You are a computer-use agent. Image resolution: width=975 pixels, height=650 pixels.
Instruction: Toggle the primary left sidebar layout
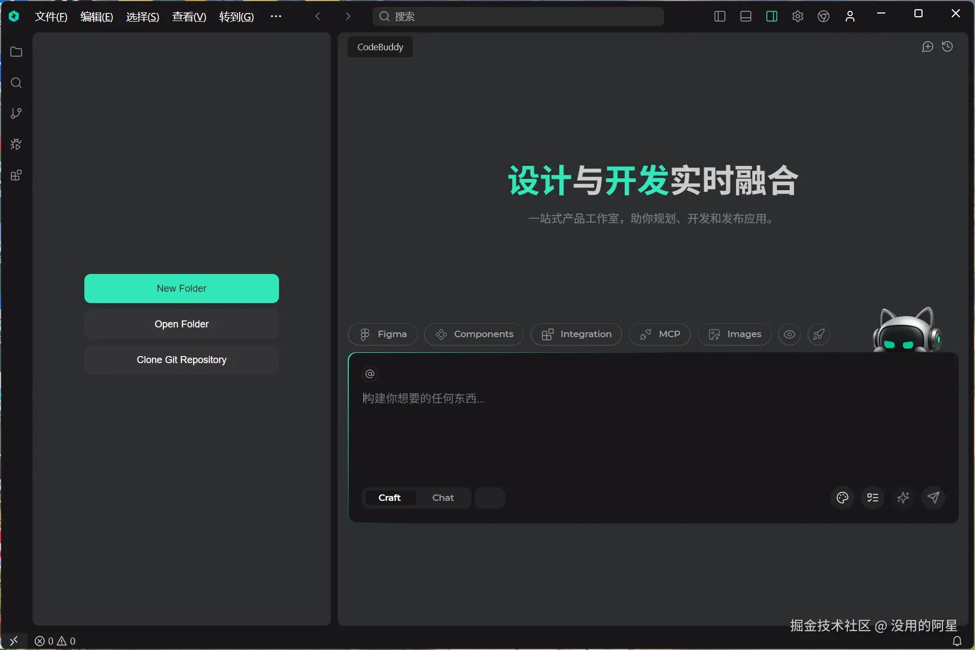pos(720,16)
